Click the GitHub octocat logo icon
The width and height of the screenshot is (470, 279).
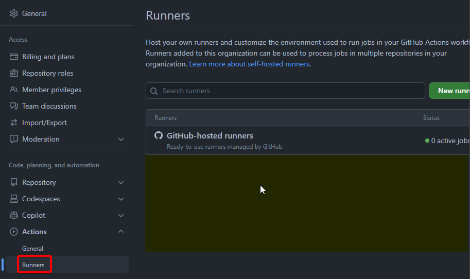159,135
